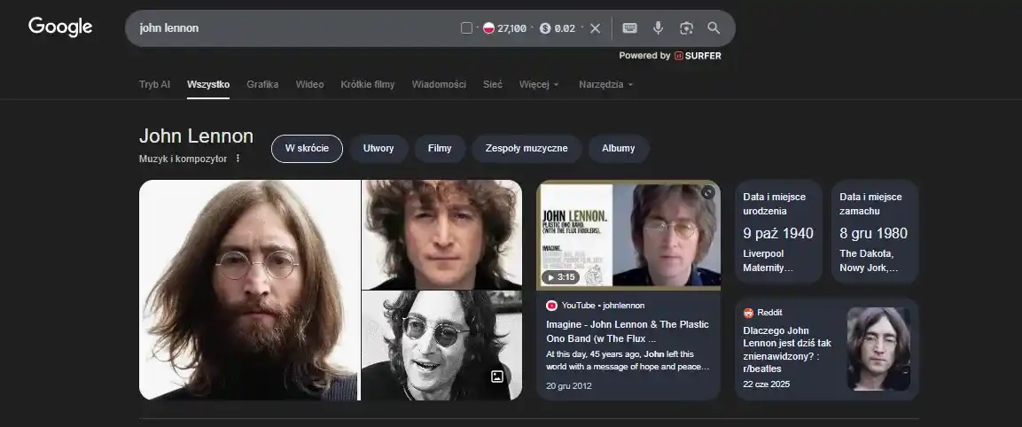Click the Google logo

(60, 27)
